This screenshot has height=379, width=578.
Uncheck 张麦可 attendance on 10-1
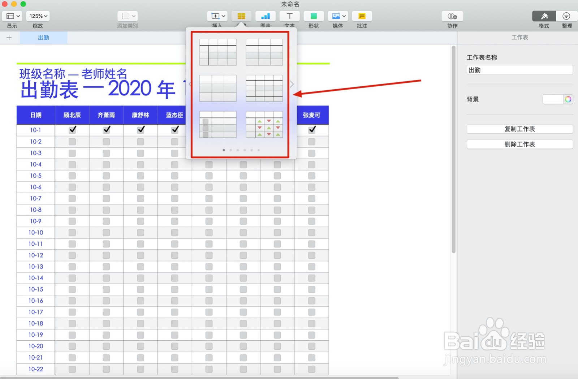[x=311, y=130]
